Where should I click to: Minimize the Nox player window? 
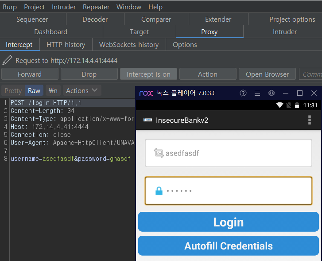(x=285, y=93)
